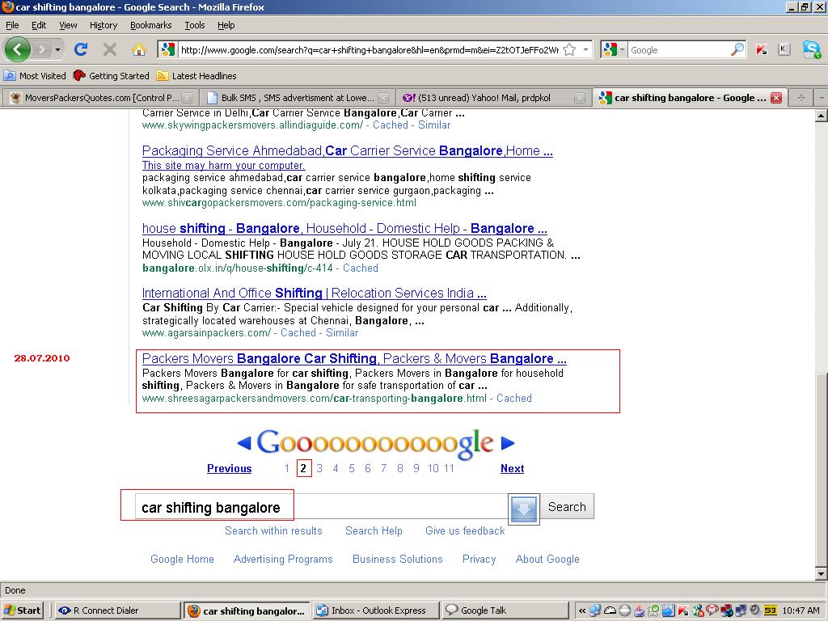Image resolution: width=828 pixels, height=621 pixels.
Task: Click the blue download arrow beside Search
Action: [524, 509]
